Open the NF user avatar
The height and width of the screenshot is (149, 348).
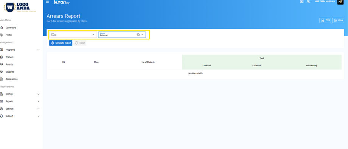[340, 2]
